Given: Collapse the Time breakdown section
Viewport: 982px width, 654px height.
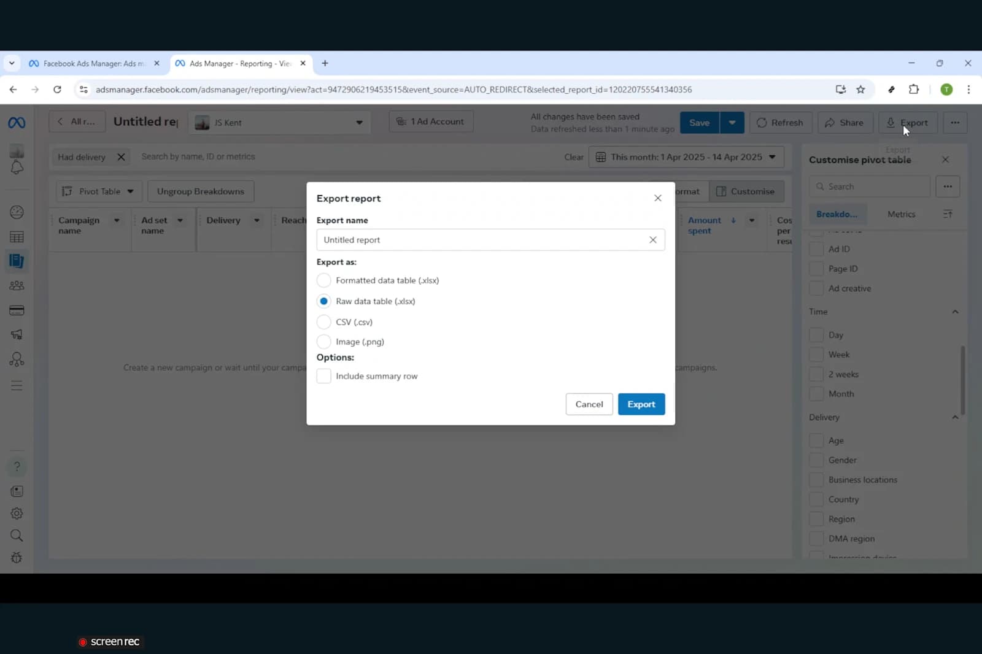Looking at the screenshot, I should (954, 312).
